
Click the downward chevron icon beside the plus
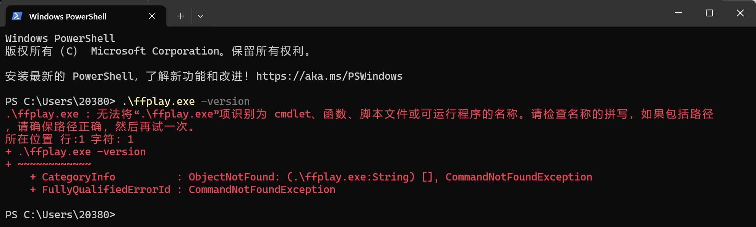pyautogui.click(x=201, y=16)
